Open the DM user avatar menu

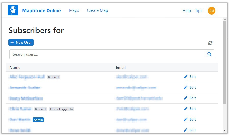211,10
